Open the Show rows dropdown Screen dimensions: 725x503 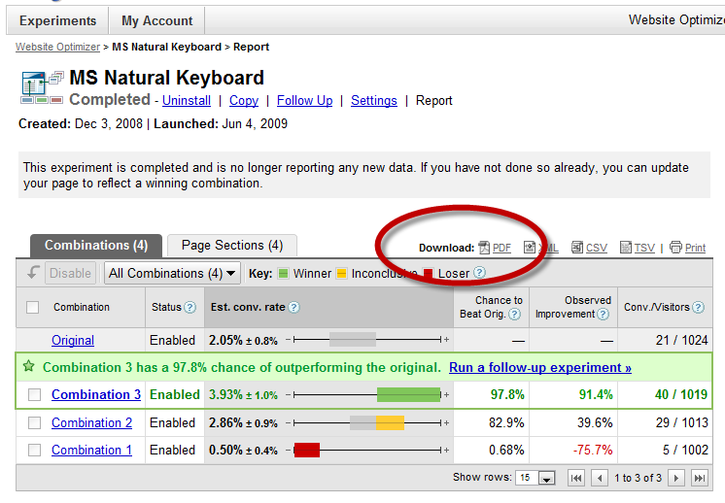point(547,478)
